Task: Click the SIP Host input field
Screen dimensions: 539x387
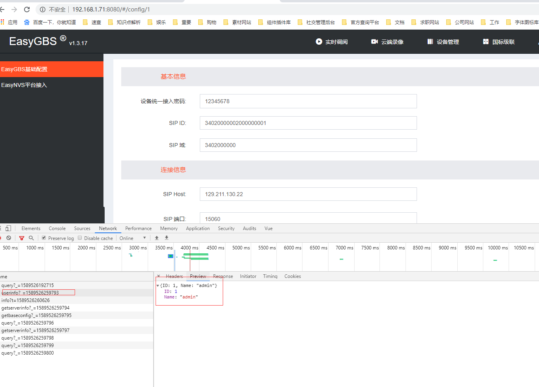Action: tap(308, 194)
